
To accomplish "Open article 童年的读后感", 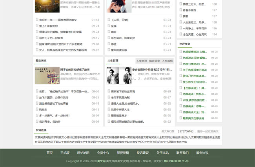I will pos(119,50).
